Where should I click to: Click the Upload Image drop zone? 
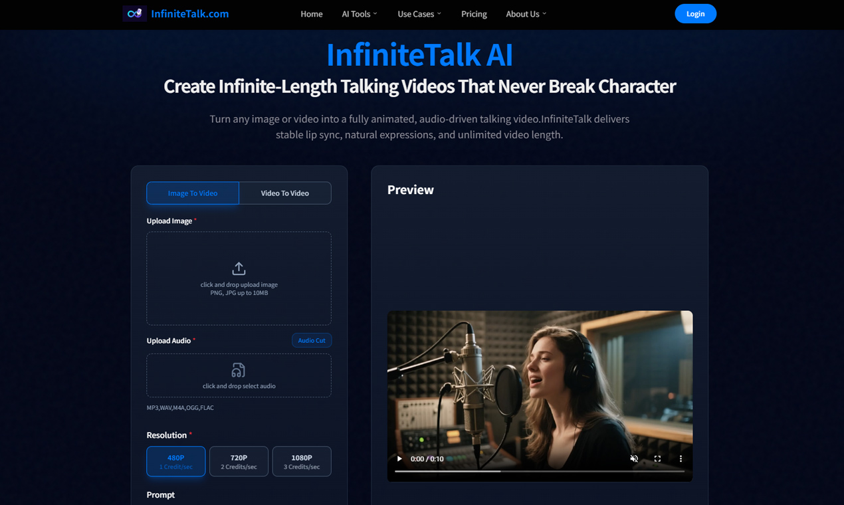[x=239, y=278]
